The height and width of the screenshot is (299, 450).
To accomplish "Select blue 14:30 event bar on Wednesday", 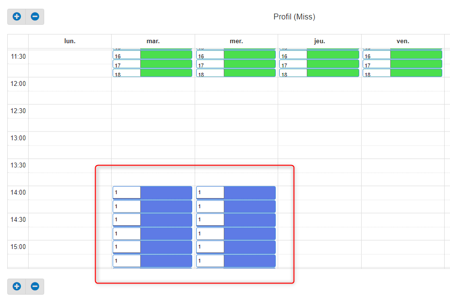I will [x=250, y=220].
